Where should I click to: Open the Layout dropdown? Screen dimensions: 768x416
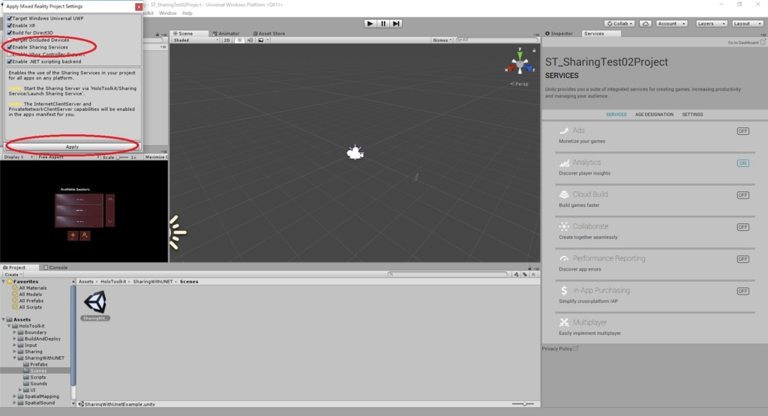tap(748, 23)
